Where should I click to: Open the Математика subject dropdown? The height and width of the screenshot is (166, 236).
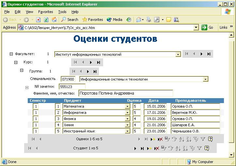pyautogui.click(x=127, y=106)
